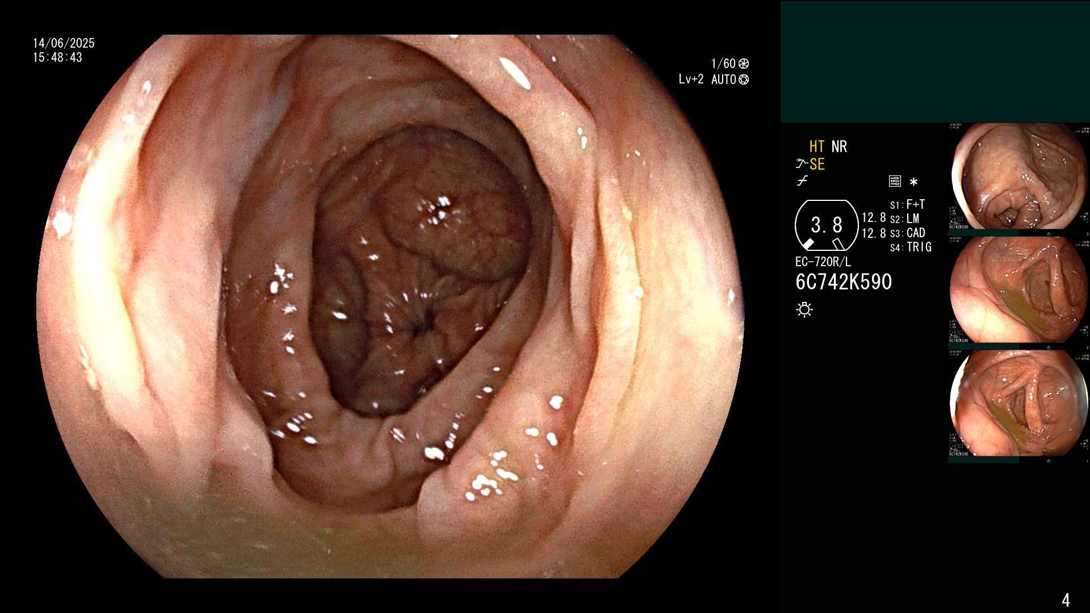Image resolution: width=1090 pixels, height=613 pixels.
Task: Open the sliders settings icon
Action: tap(895, 182)
